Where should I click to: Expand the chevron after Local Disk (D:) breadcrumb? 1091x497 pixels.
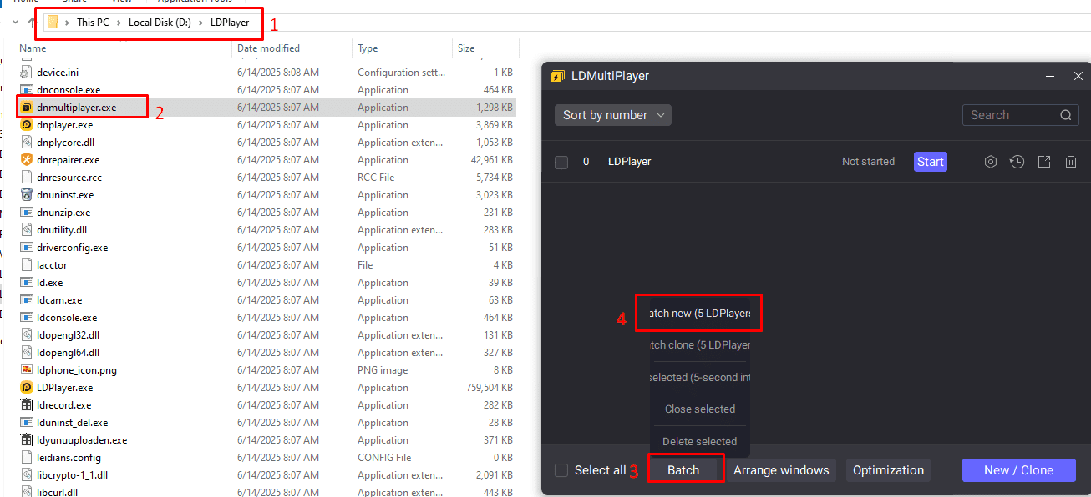click(200, 23)
